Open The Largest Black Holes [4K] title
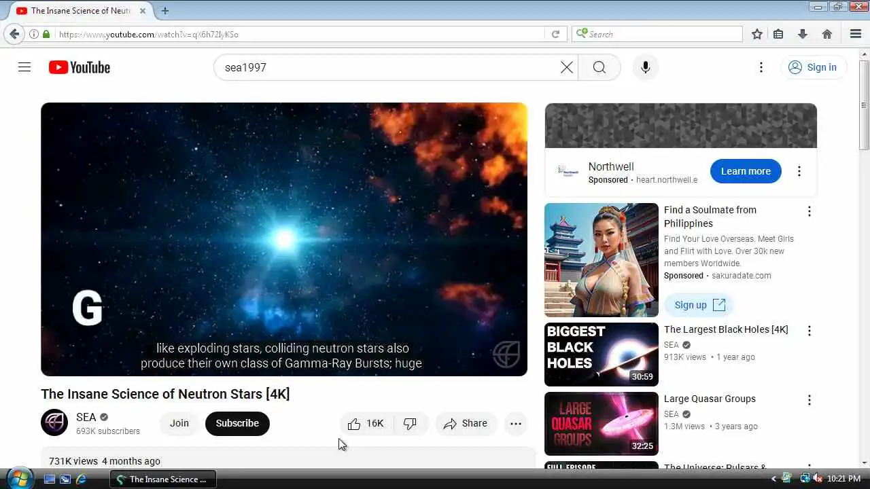Image resolution: width=870 pixels, height=489 pixels. [726, 329]
